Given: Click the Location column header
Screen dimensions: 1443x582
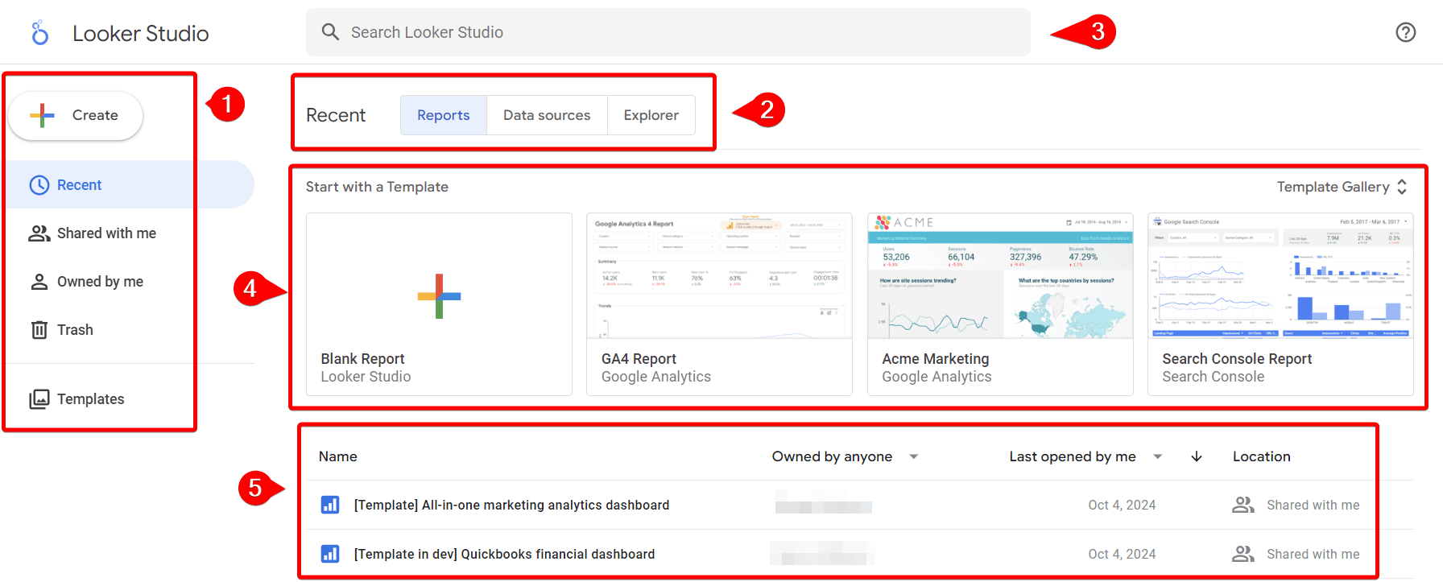Looking at the screenshot, I should click(x=1262, y=456).
